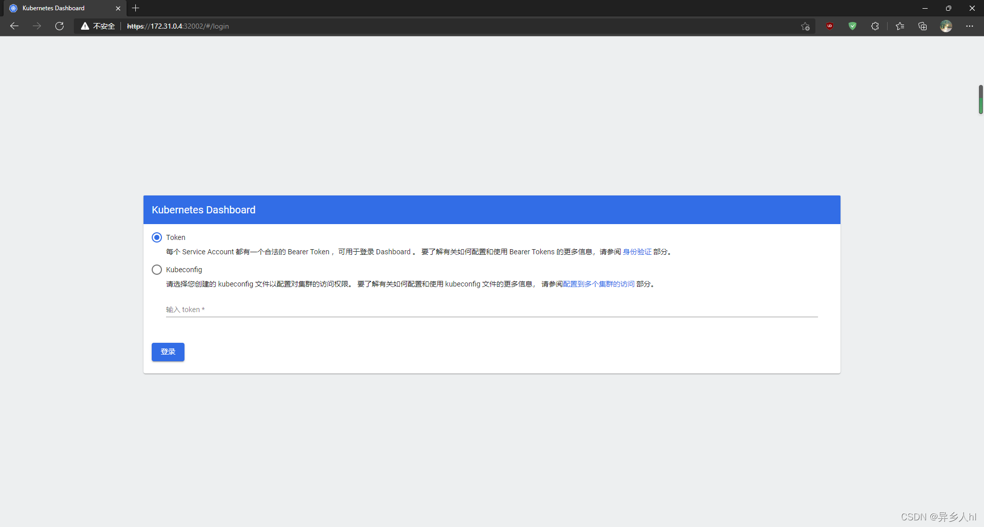Viewport: 984px width, 527px height.
Task: Reload the Kubernetes Dashboard page
Action: point(59,26)
